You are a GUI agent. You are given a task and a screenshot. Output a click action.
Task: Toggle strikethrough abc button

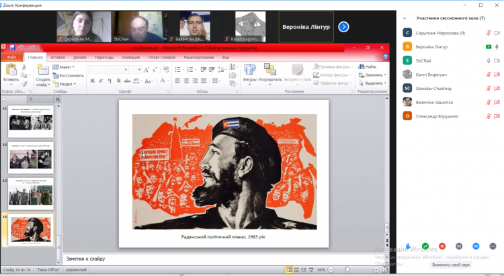pyautogui.click(x=127, y=81)
